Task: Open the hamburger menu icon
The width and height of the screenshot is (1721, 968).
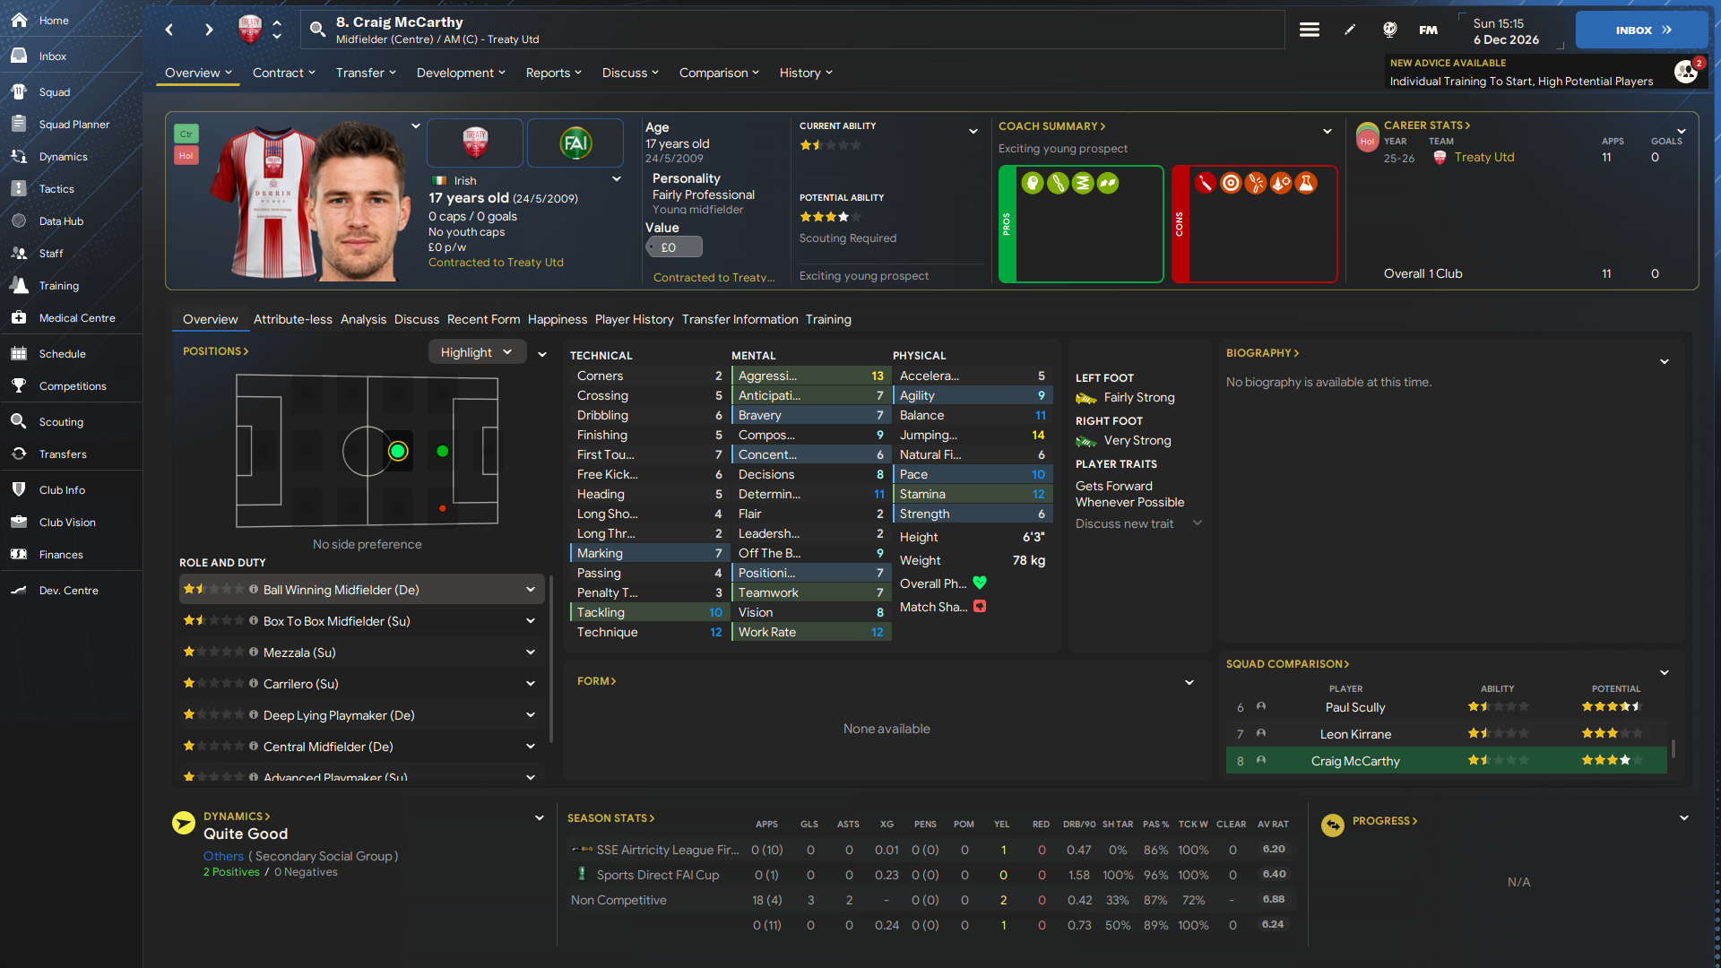Action: point(1310,30)
